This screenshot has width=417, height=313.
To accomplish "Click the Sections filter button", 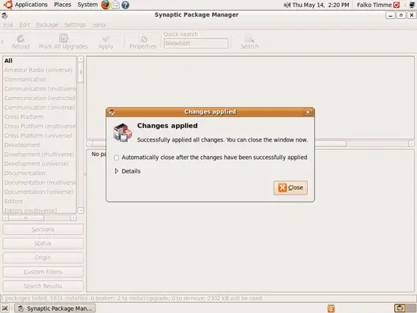I will click(x=42, y=229).
